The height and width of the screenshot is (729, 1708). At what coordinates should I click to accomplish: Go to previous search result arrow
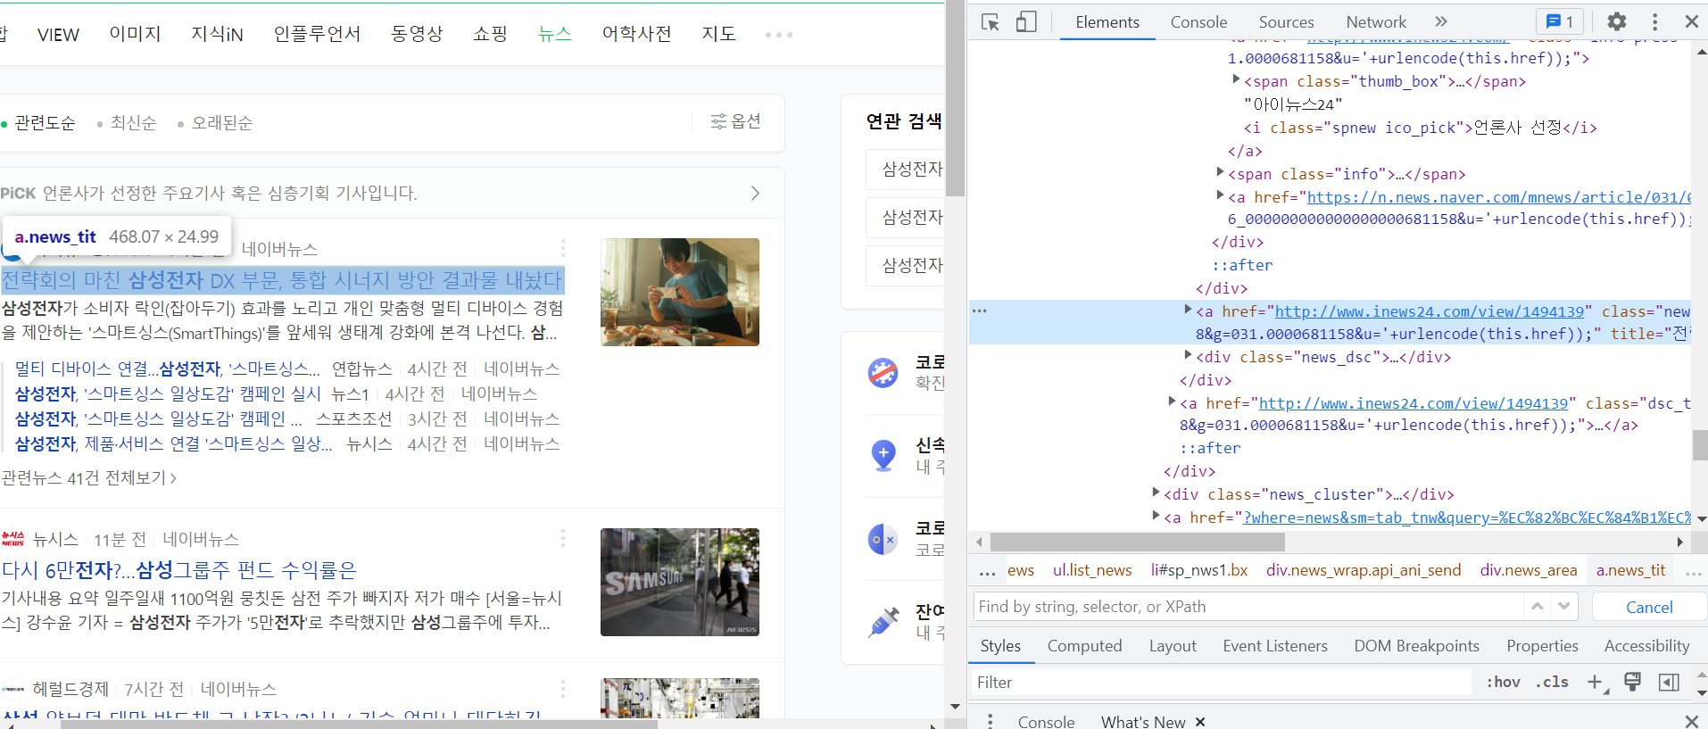pos(1537,607)
